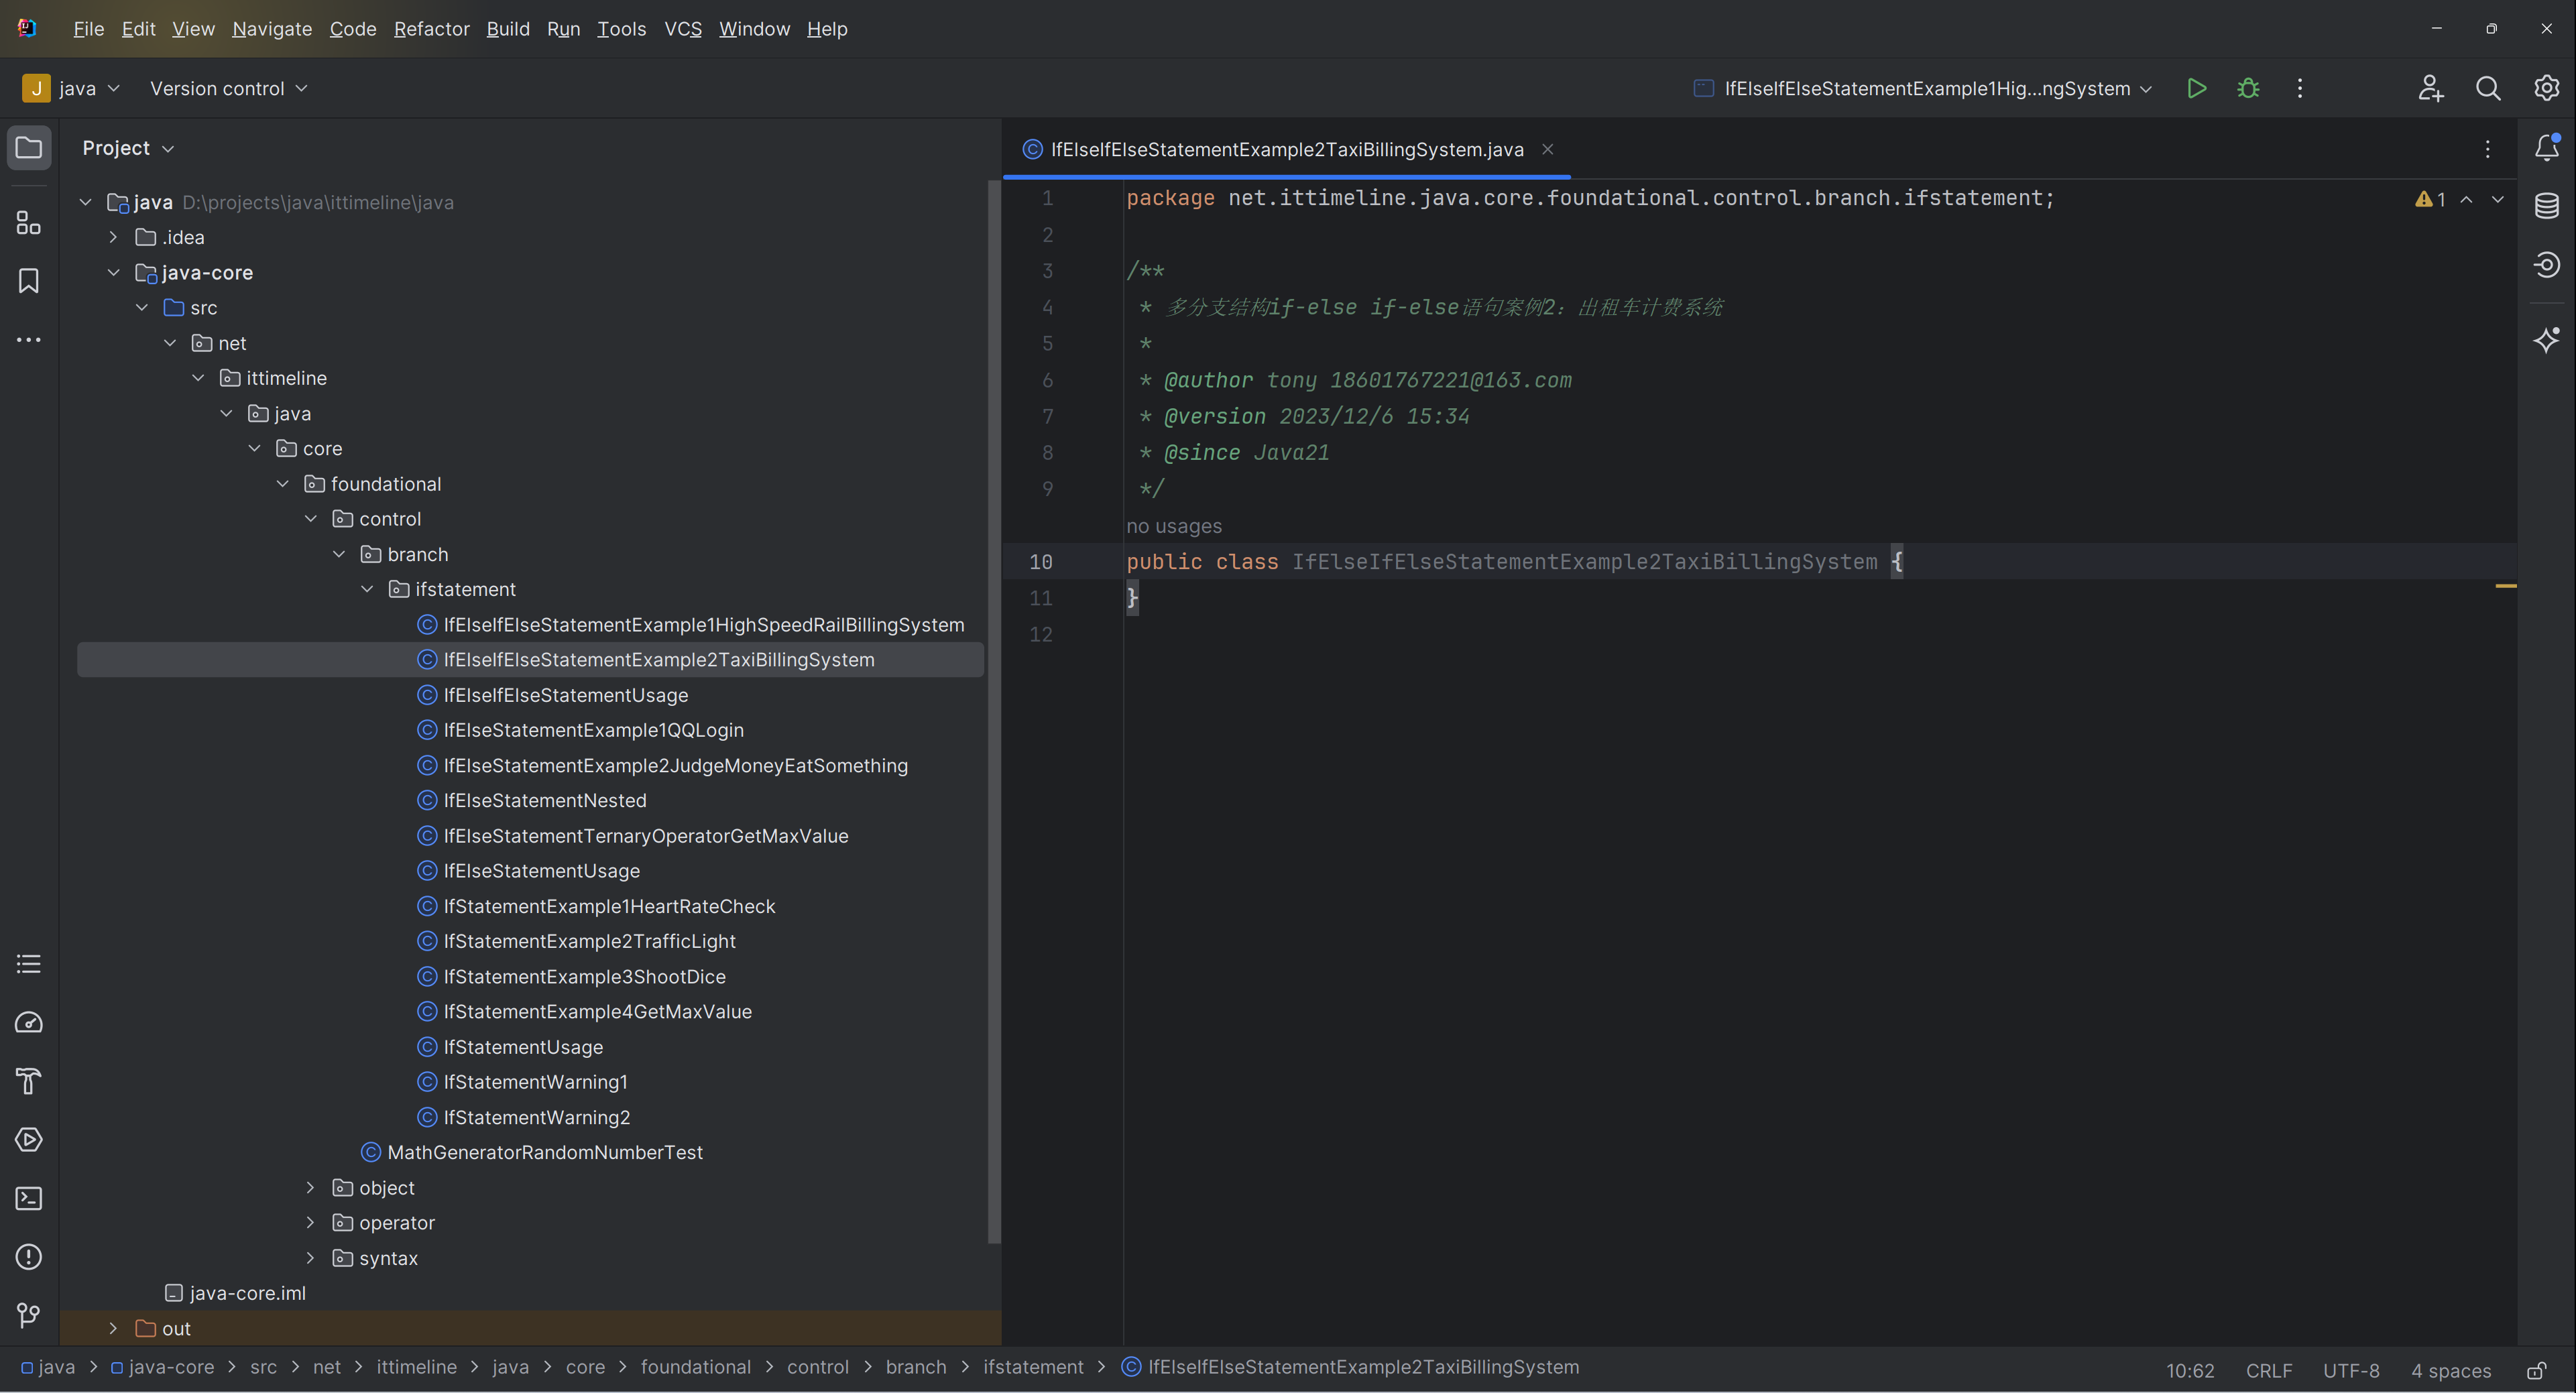Open the Project view dropdown
2576x1393 pixels.
128,148
